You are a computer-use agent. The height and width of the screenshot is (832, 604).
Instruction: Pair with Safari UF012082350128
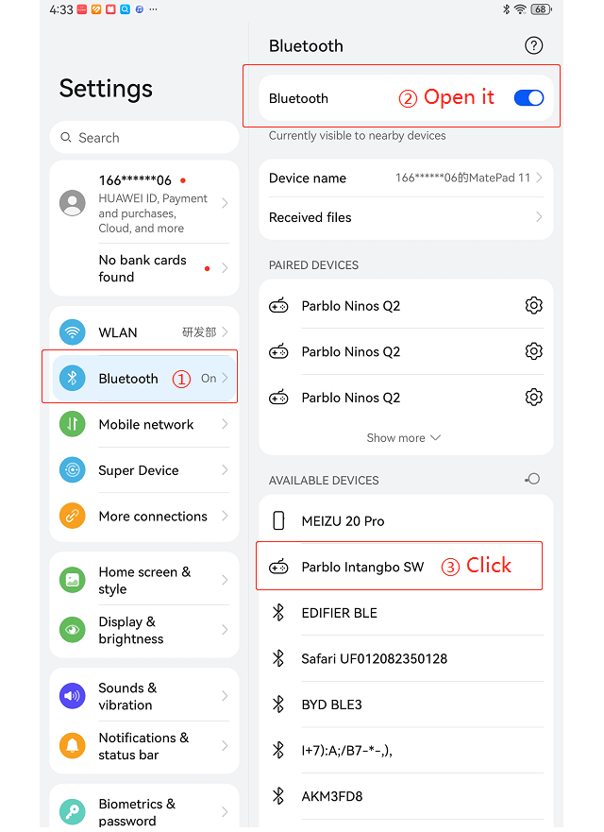point(406,658)
